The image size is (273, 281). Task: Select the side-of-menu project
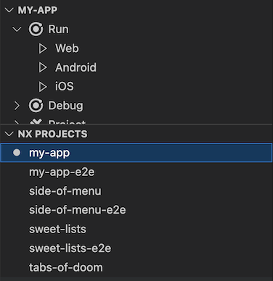point(136,191)
